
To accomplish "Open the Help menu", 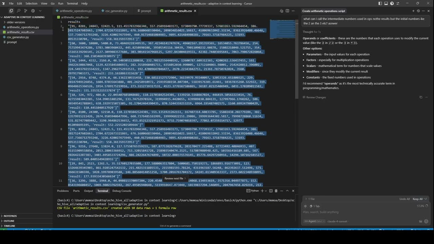I will [84, 3].
